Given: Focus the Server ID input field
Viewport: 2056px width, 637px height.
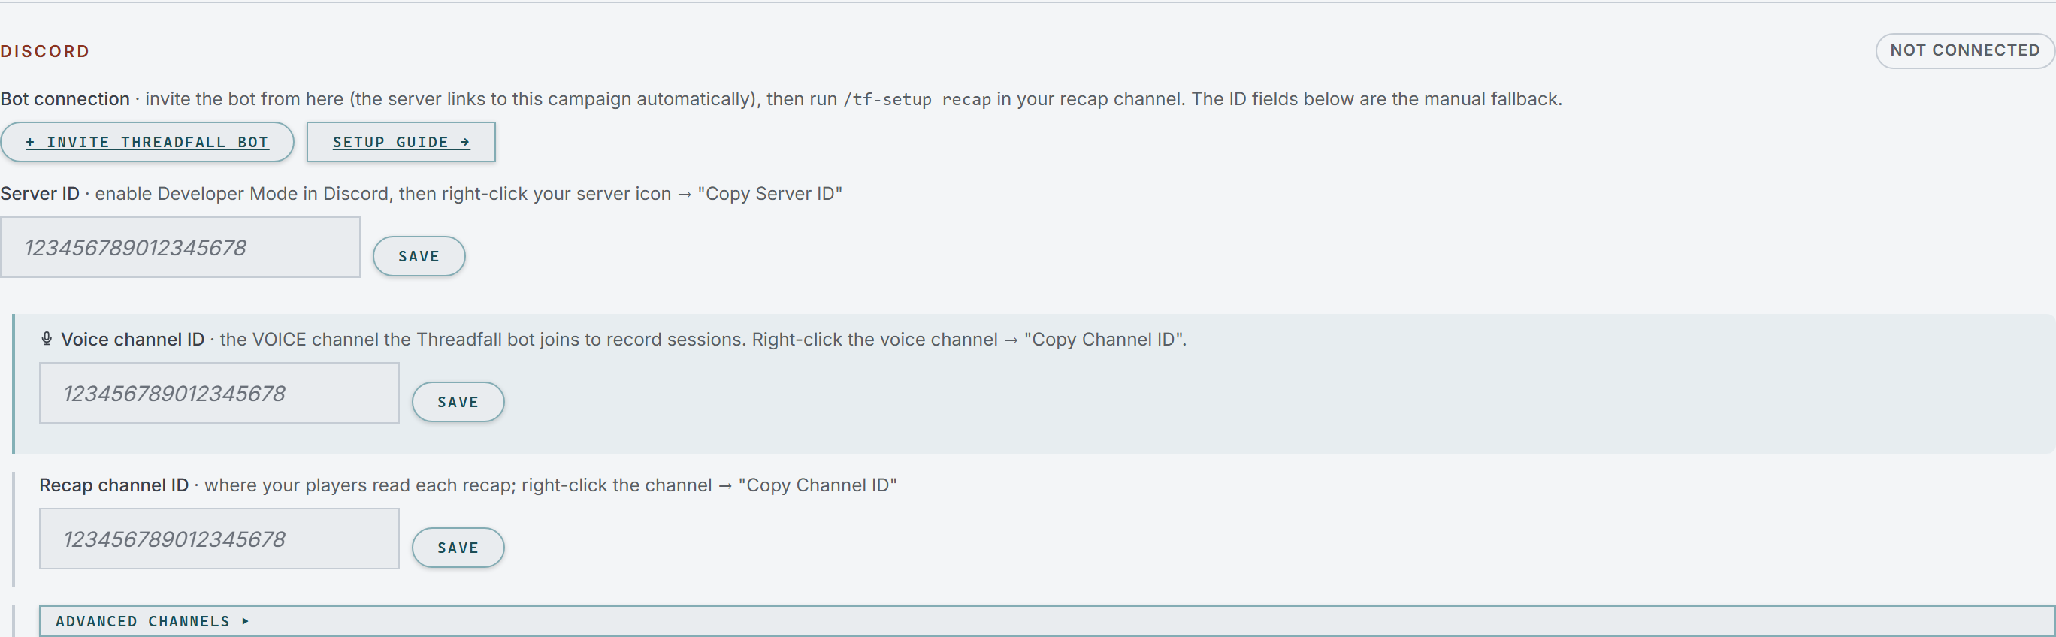Looking at the screenshot, I should [180, 247].
